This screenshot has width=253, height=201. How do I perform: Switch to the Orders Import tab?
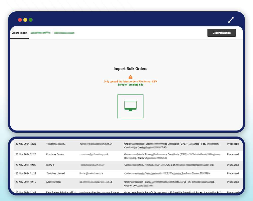pyautogui.click(x=19, y=33)
